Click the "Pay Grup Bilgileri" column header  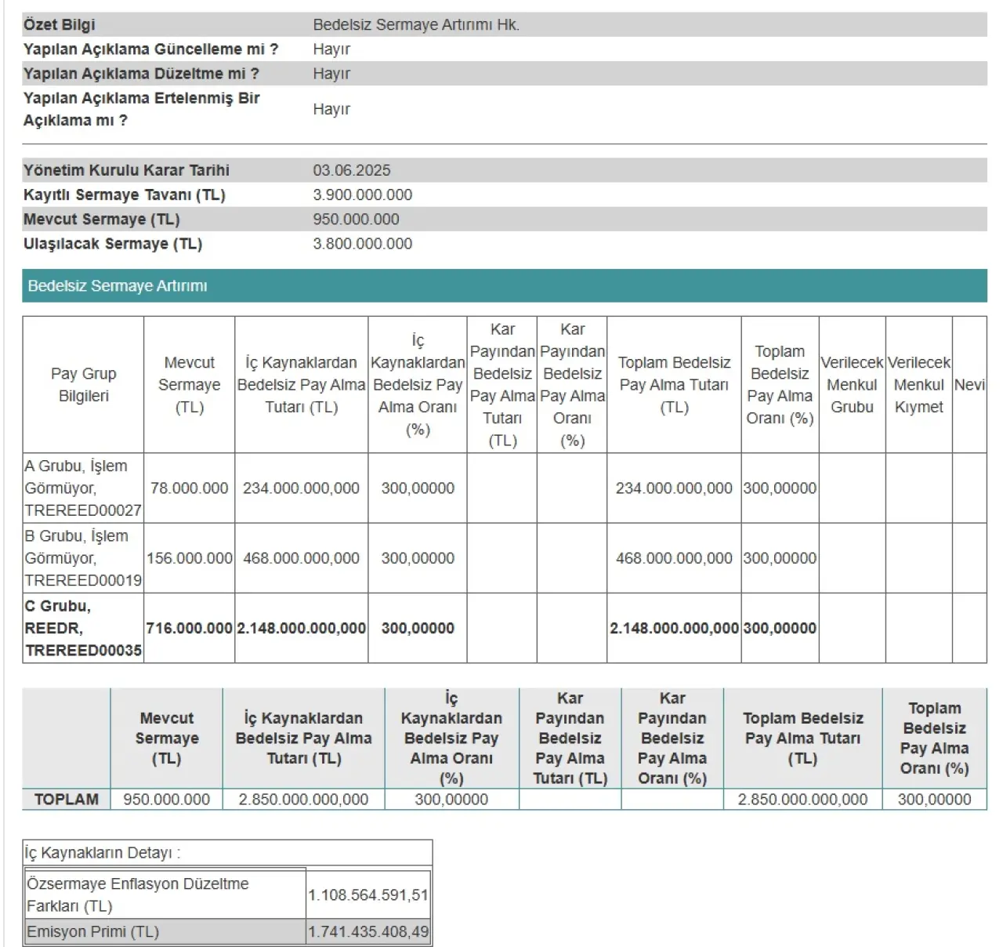click(83, 384)
